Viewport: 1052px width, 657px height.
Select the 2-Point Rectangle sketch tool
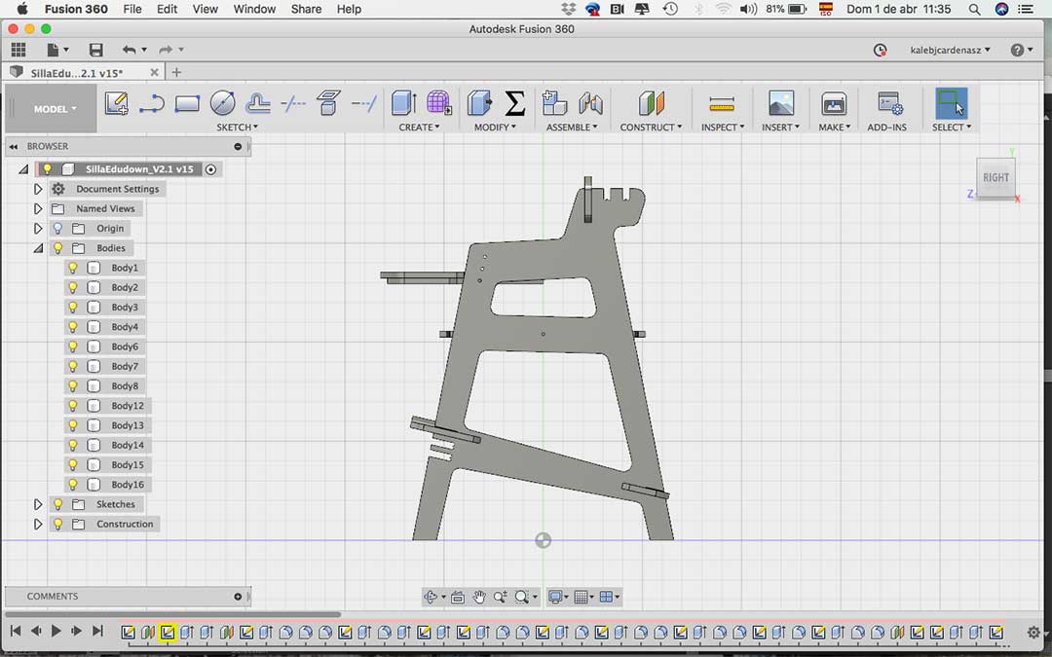click(187, 103)
